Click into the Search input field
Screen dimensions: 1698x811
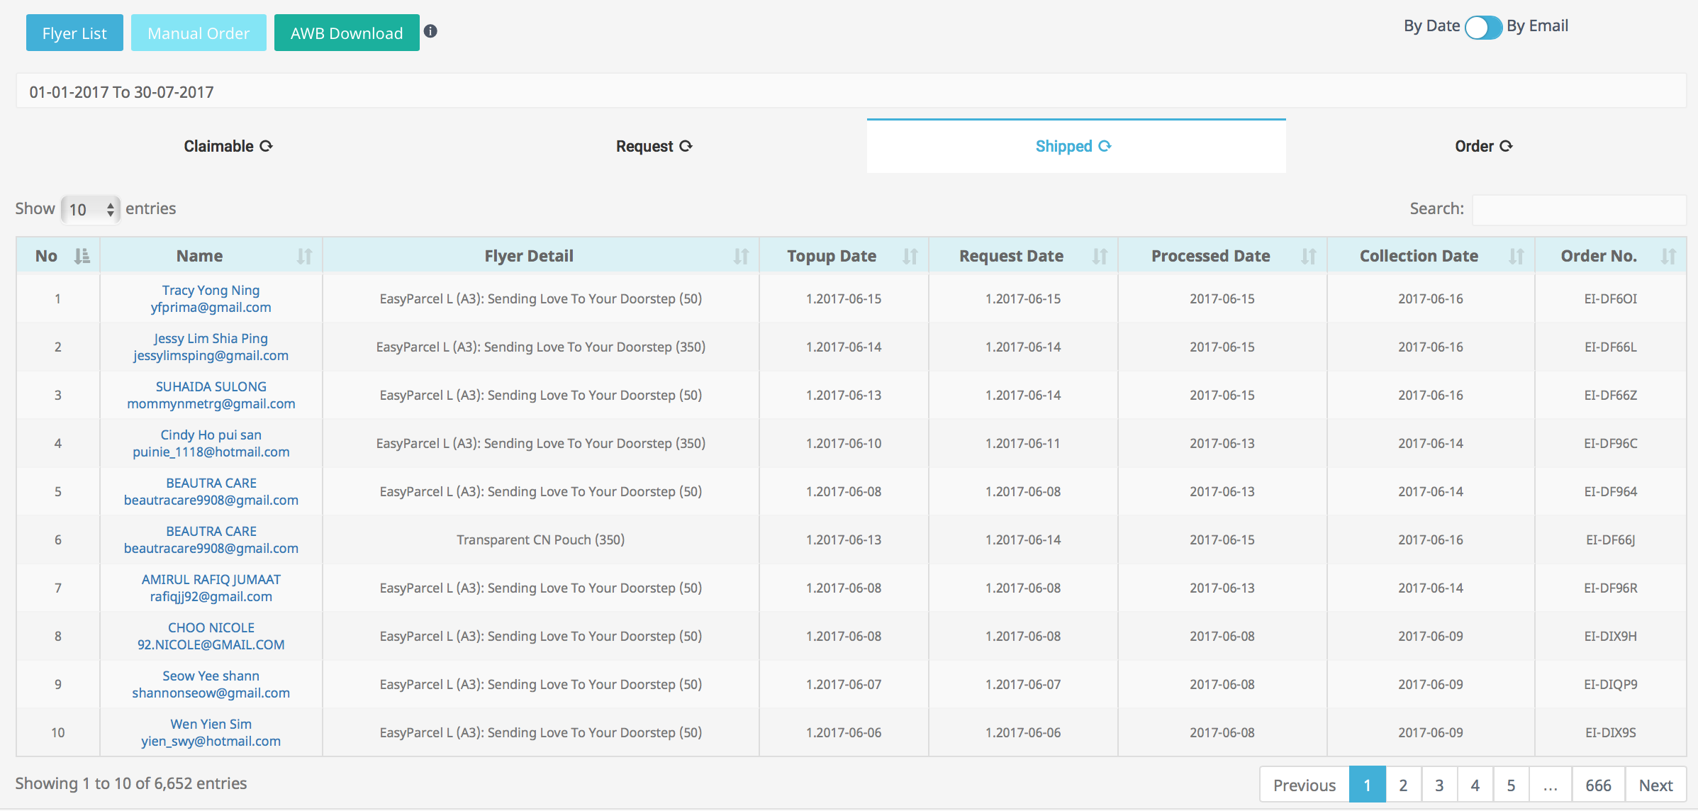1579,209
